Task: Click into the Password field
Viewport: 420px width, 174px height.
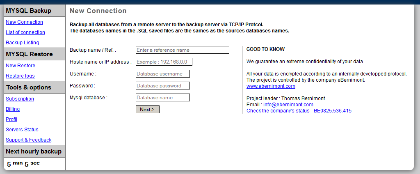Action: pyautogui.click(x=162, y=86)
